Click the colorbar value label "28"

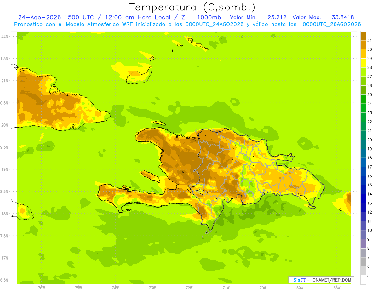tap(370, 67)
